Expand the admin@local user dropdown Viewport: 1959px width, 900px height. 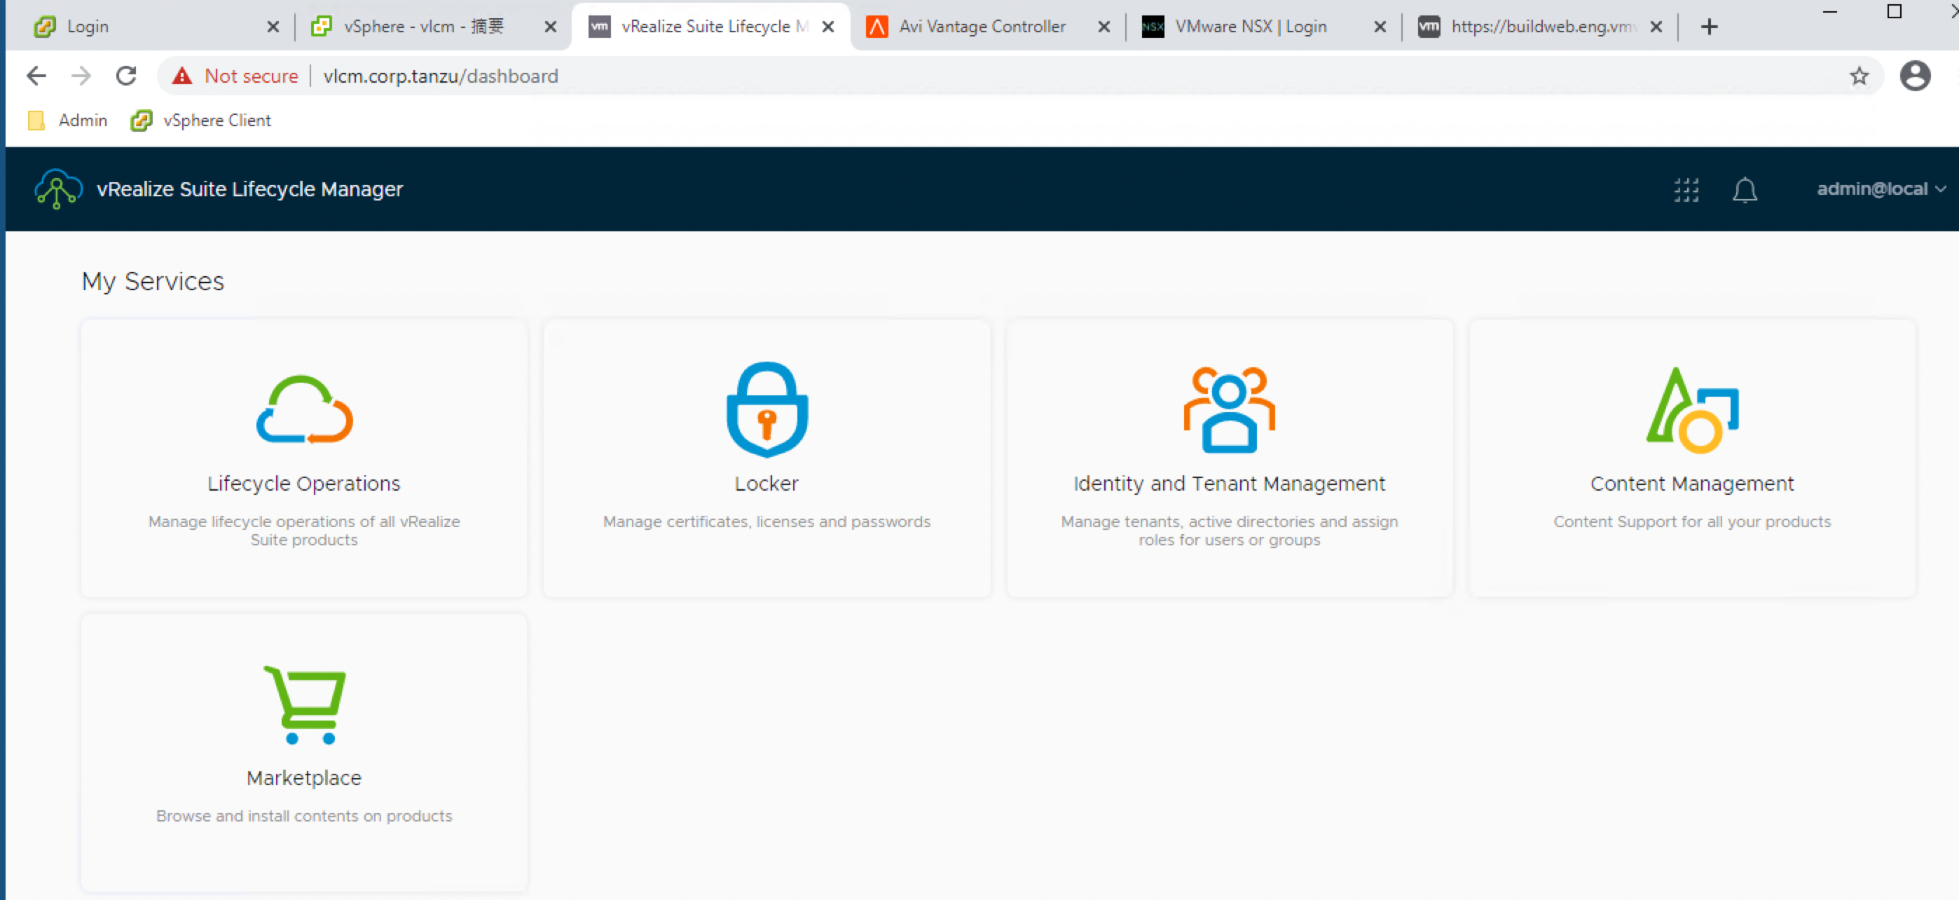[x=1880, y=189]
